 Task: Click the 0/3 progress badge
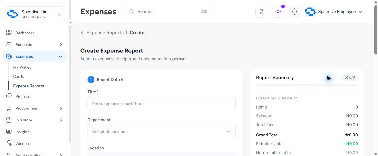coord(350,78)
